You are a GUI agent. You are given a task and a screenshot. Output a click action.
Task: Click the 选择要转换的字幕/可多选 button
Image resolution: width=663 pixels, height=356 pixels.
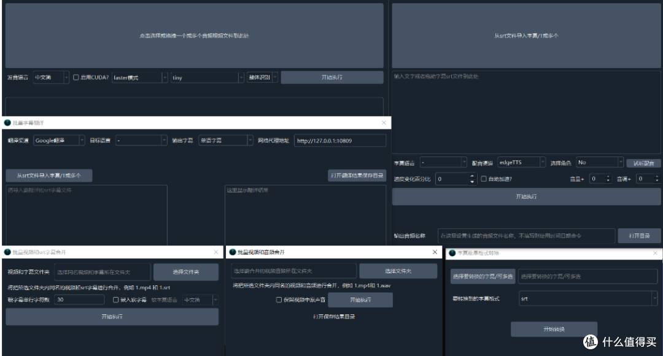pos(483,276)
